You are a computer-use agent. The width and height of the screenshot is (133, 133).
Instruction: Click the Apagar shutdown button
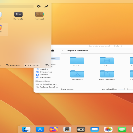(32, 65)
